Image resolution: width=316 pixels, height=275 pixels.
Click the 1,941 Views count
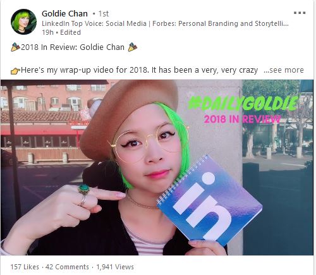[x=115, y=267]
